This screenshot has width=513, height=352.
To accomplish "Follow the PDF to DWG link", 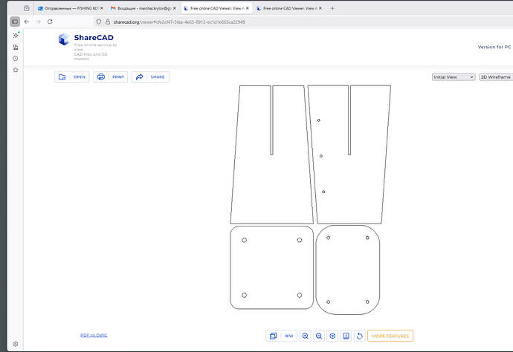I will (x=94, y=336).
